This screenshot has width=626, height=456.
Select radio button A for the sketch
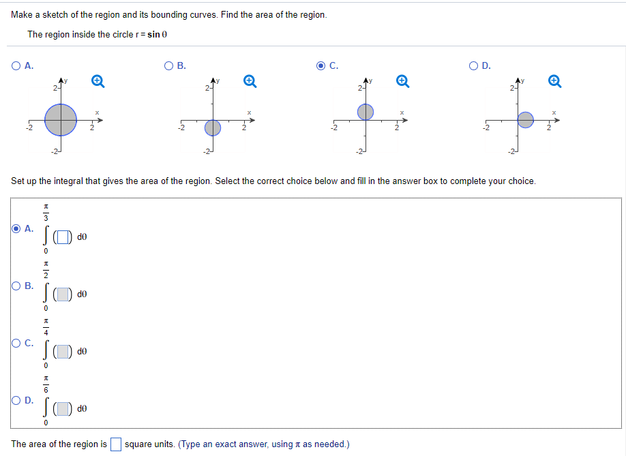point(14,65)
